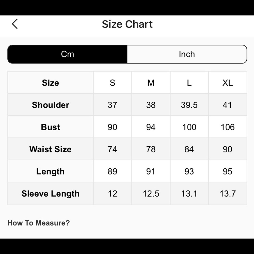The image size is (254, 254).
Task: Open the How To Measure? guide
Action: (39, 223)
